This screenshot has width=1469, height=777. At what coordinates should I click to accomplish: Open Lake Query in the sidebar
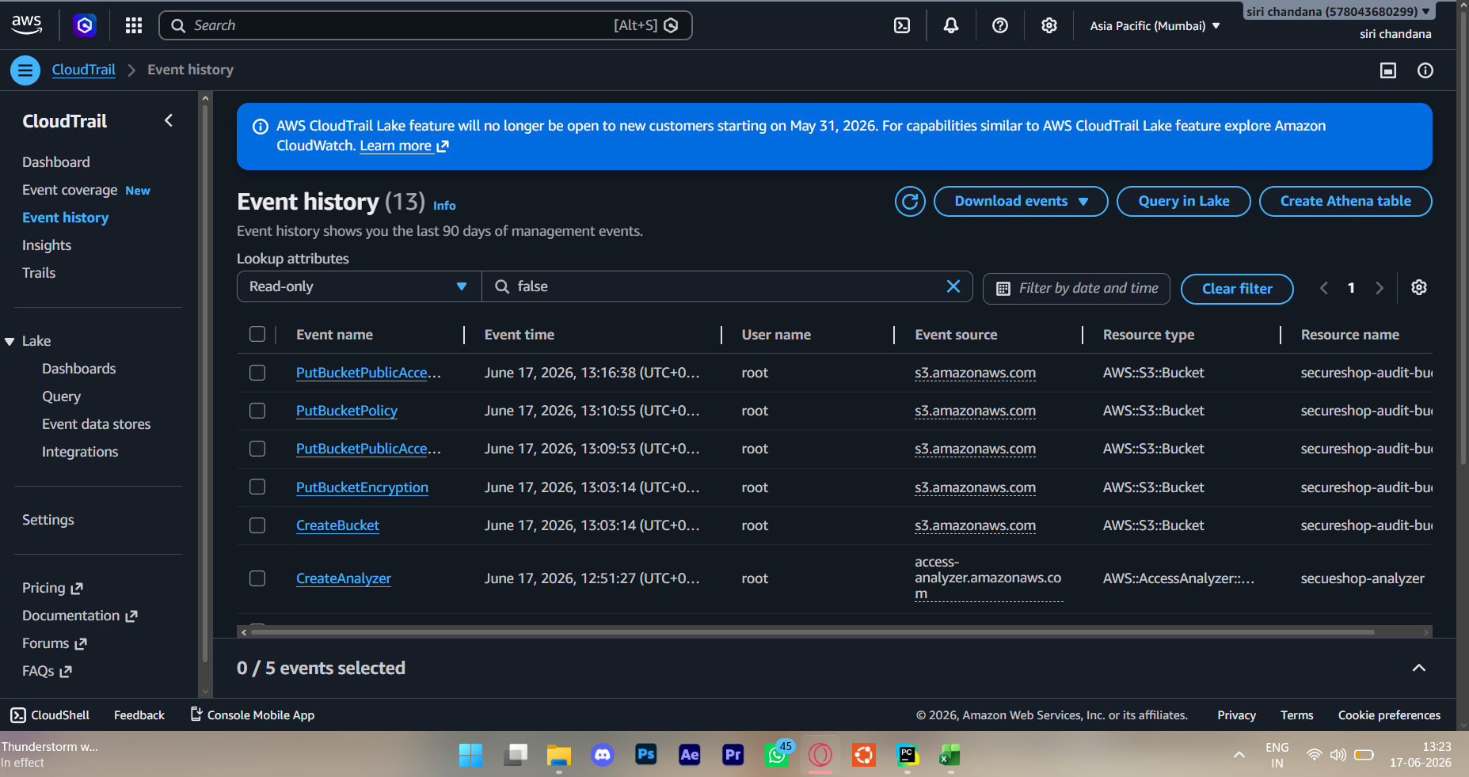[62, 396]
